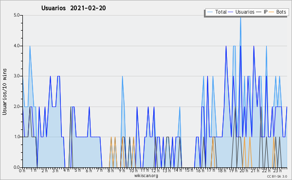
Task: Click the x-axis label '15 h'
Action: coord(189,170)
